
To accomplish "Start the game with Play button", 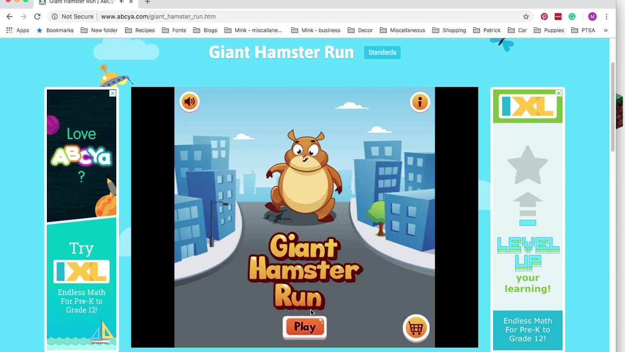I will 305,327.
